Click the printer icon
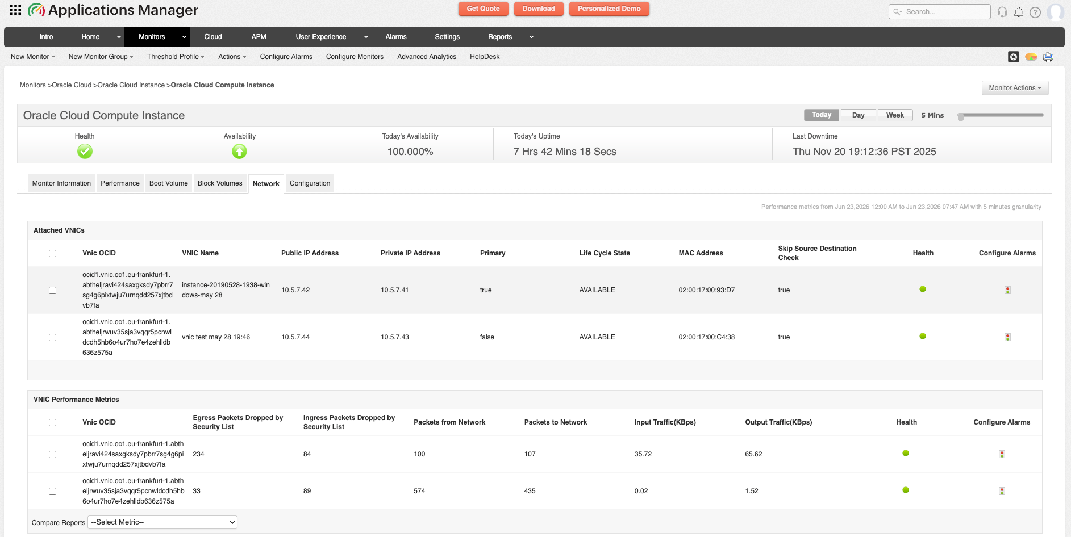This screenshot has width=1071, height=537. pyautogui.click(x=1048, y=57)
